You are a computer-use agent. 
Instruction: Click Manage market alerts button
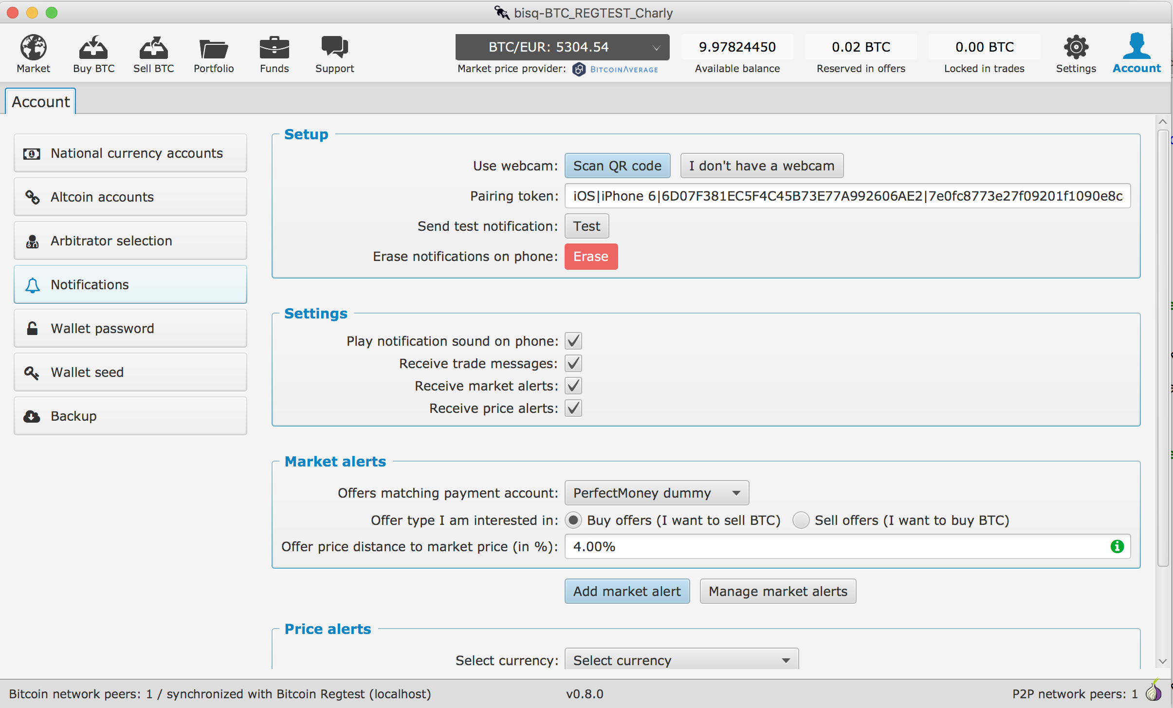pyautogui.click(x=778, y=591)
